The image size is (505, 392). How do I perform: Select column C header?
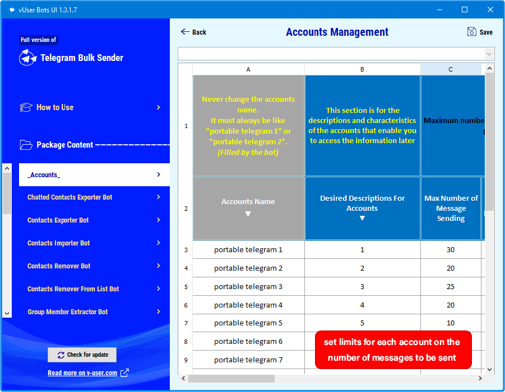pyautogui.click(x=451, y=69)
